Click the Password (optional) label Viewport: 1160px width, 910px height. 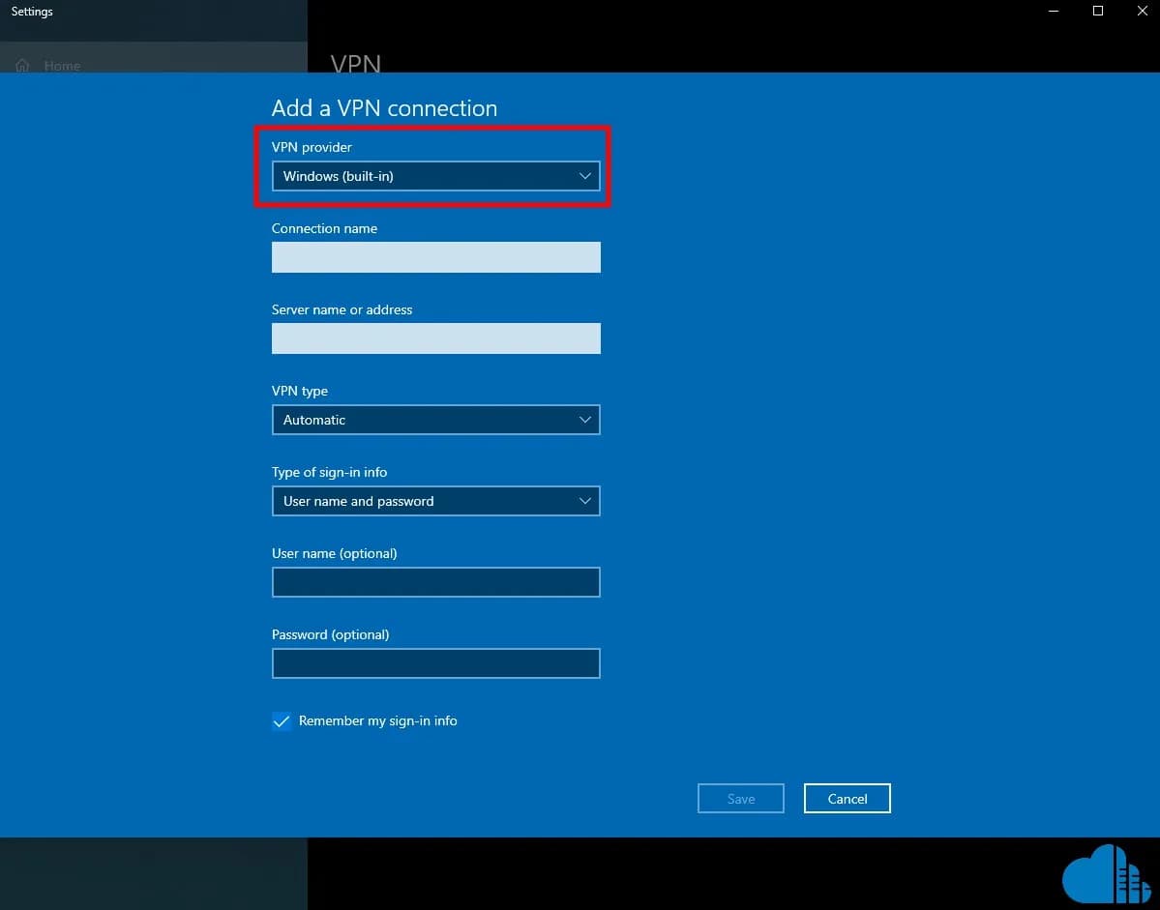[x=330, y=635]
